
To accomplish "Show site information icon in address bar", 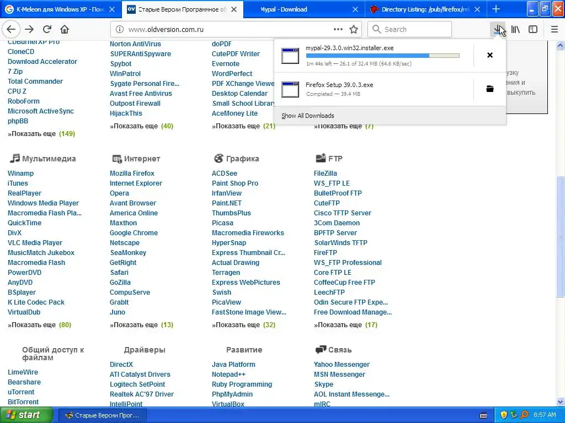I will pos(120,30).
